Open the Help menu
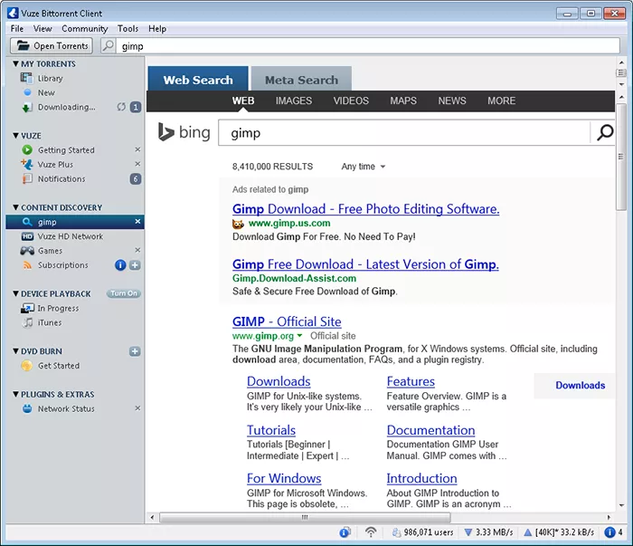Image resolution: width=633 pixels, height=546 pixels. pos(157,29)
